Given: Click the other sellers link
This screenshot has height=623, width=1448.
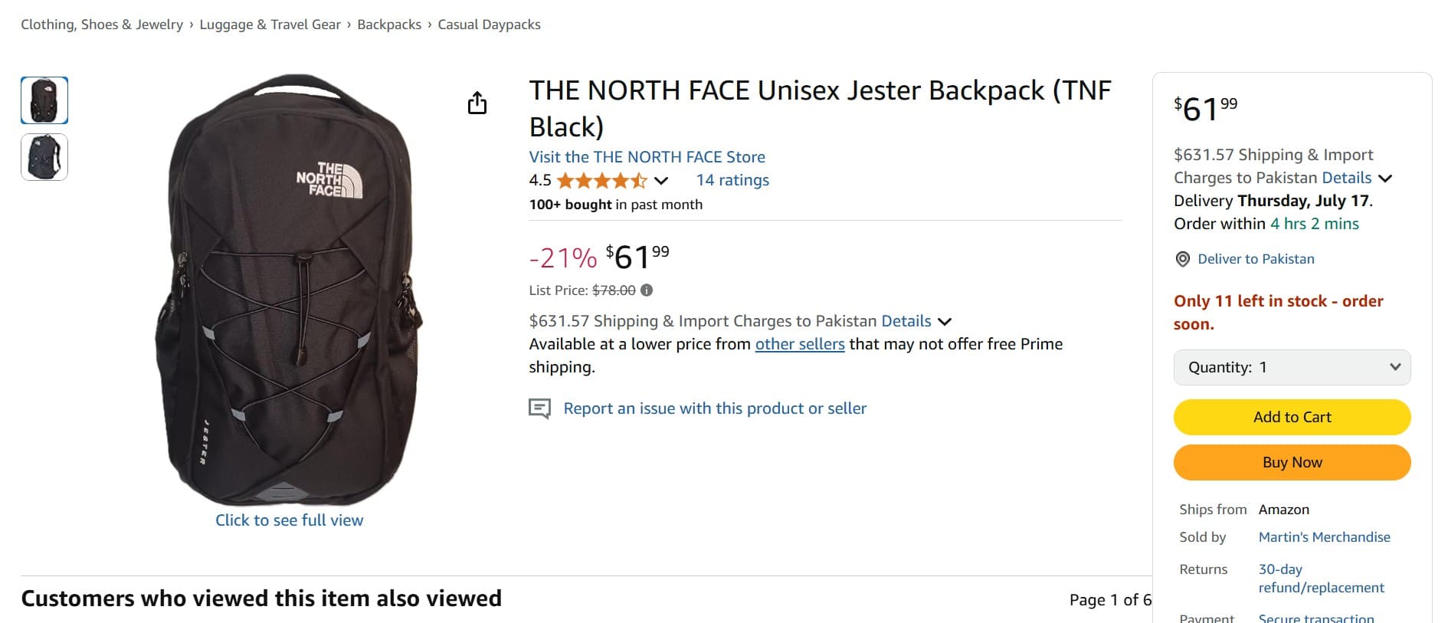Looking at the screenshot, I should click(x=799, y=344).
